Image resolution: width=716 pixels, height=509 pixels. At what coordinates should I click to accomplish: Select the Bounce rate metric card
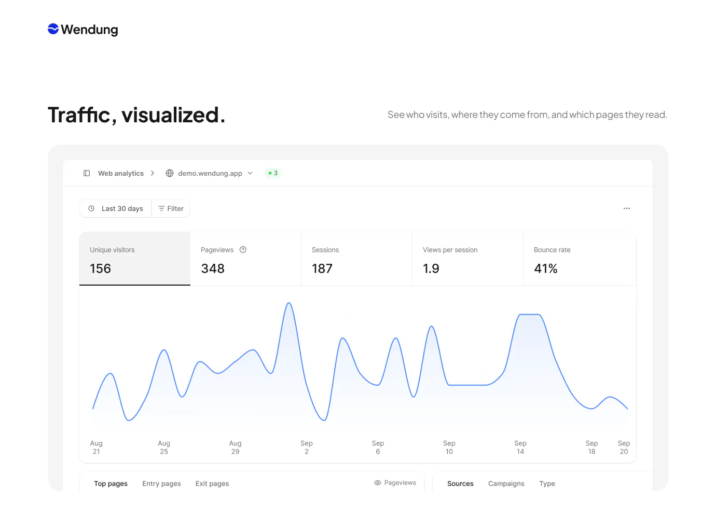tap(580, 259)
